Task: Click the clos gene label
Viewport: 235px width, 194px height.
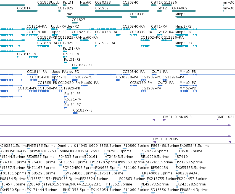Action: tap(70, 14)
